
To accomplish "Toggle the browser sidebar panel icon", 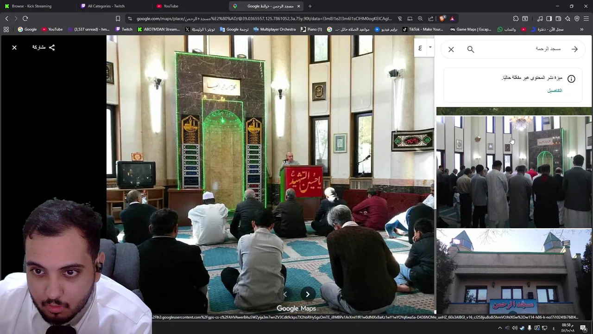I will pyautogui.click(x=549, y=19).
